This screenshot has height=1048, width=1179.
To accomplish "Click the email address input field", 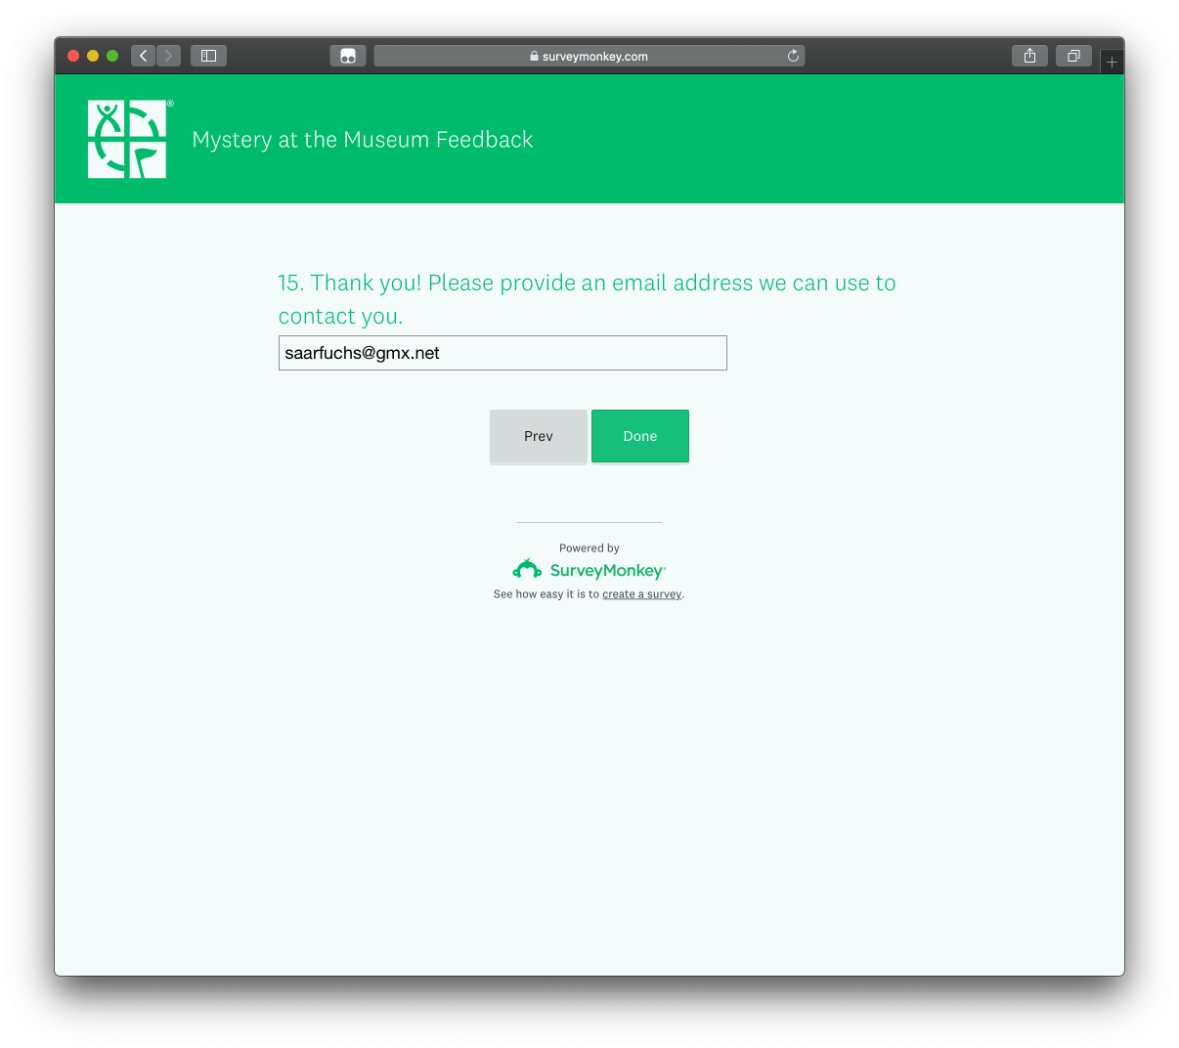I will [x=502, y=353].
